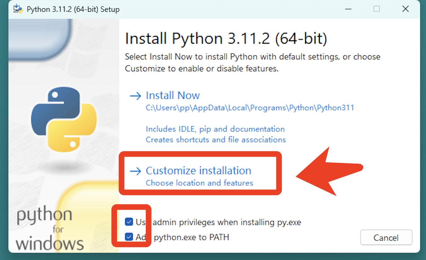Click the install path C:\Users\pp\AppData text
The height and width of the screenshot is (260, 426).
[x=250, y=108]
